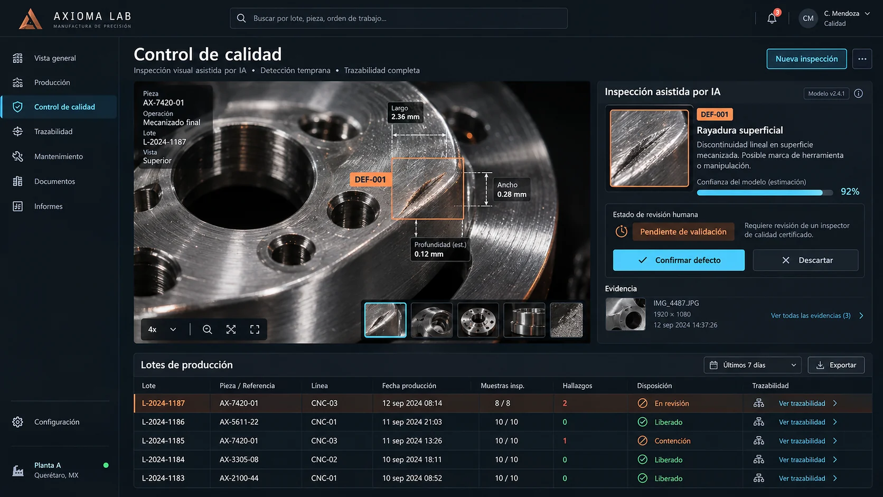Click the L-2024-1187 lot cell
The image size is (883, 497).
pos(163,403)
